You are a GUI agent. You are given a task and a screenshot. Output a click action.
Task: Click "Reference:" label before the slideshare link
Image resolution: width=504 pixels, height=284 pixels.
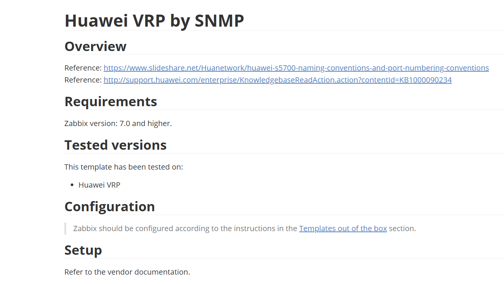point(83,68)
